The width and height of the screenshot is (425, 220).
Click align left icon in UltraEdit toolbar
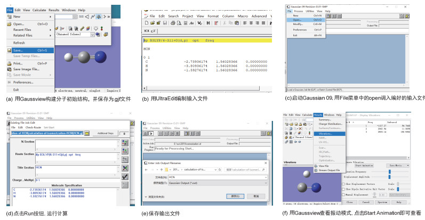click(x=245, y=23)
